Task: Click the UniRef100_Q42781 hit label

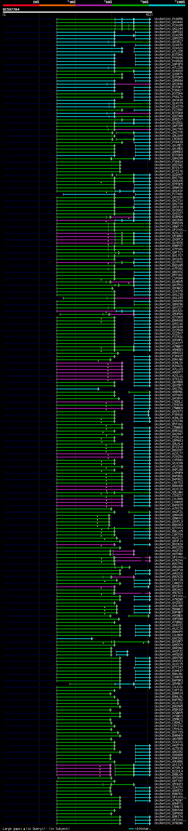Action: (169, 389)
